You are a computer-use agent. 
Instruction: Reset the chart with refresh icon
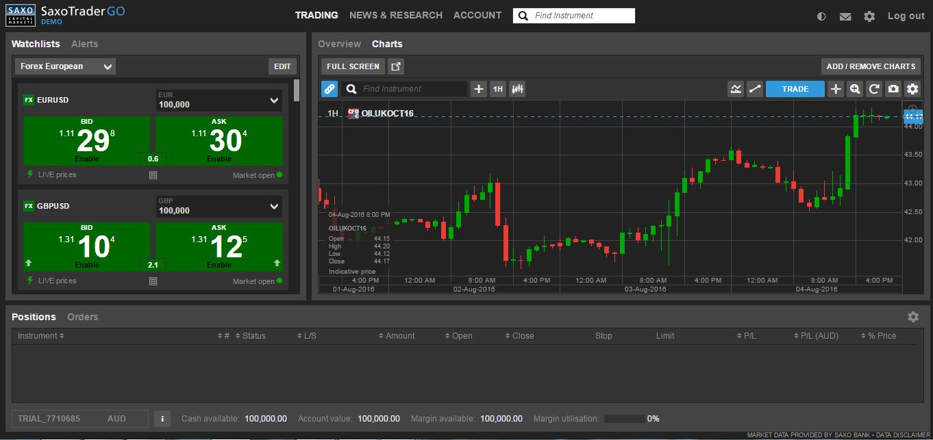[874, 89]
